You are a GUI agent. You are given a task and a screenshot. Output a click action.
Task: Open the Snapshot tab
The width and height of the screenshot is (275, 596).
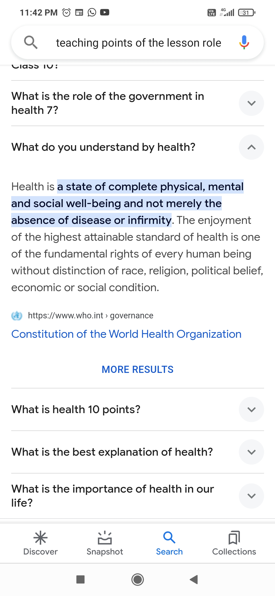[x=105, y=543]
